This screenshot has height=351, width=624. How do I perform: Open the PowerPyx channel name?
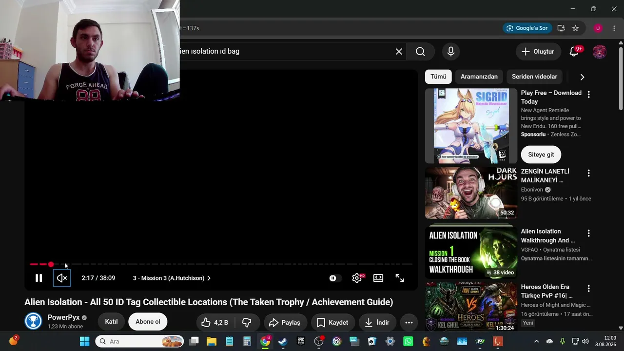63,317
